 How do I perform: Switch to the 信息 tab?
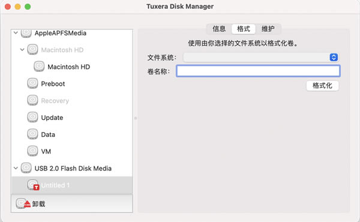[219, 29]
